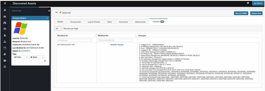Switch to the Log On Events tab

[94, 22]
